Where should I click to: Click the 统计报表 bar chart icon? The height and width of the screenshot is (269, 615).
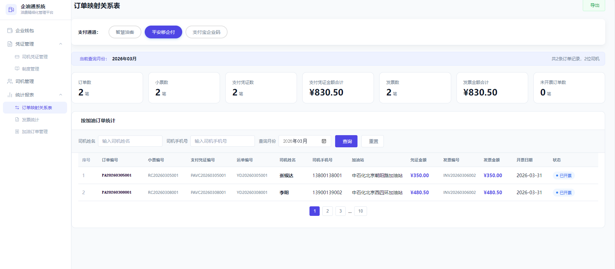click(x=10, y=95)
